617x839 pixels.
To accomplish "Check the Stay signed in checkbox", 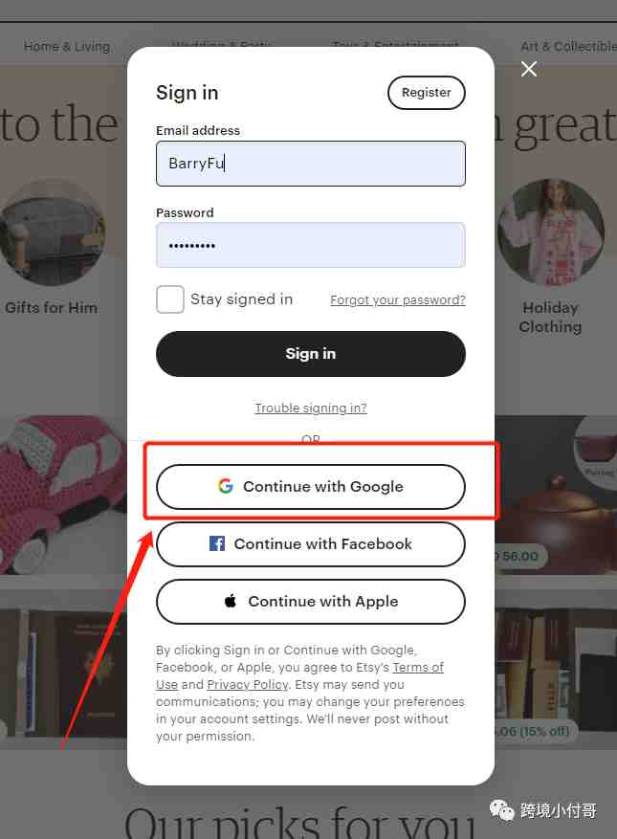I will click(x=170, y=299).
